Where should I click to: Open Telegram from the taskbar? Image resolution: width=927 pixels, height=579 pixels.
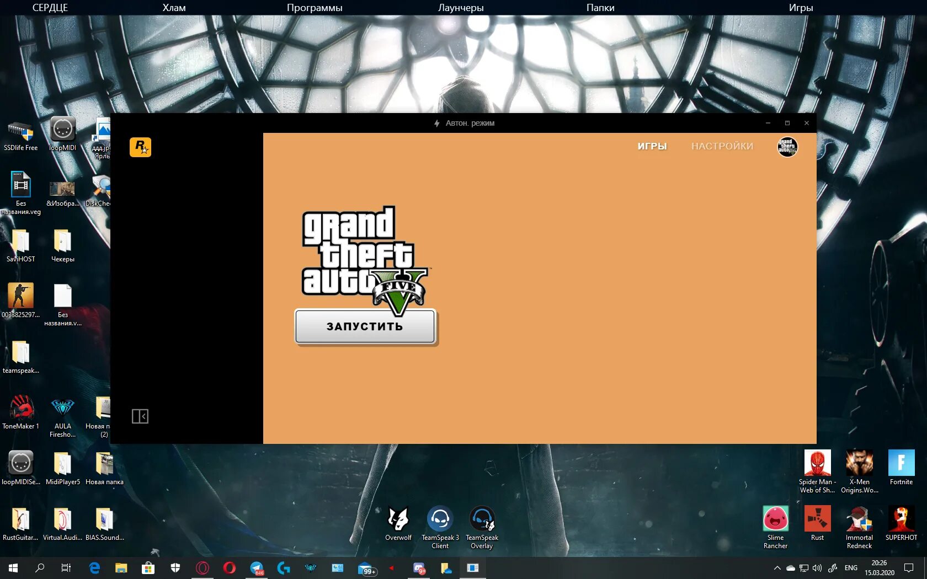click(x=257, y=568)
